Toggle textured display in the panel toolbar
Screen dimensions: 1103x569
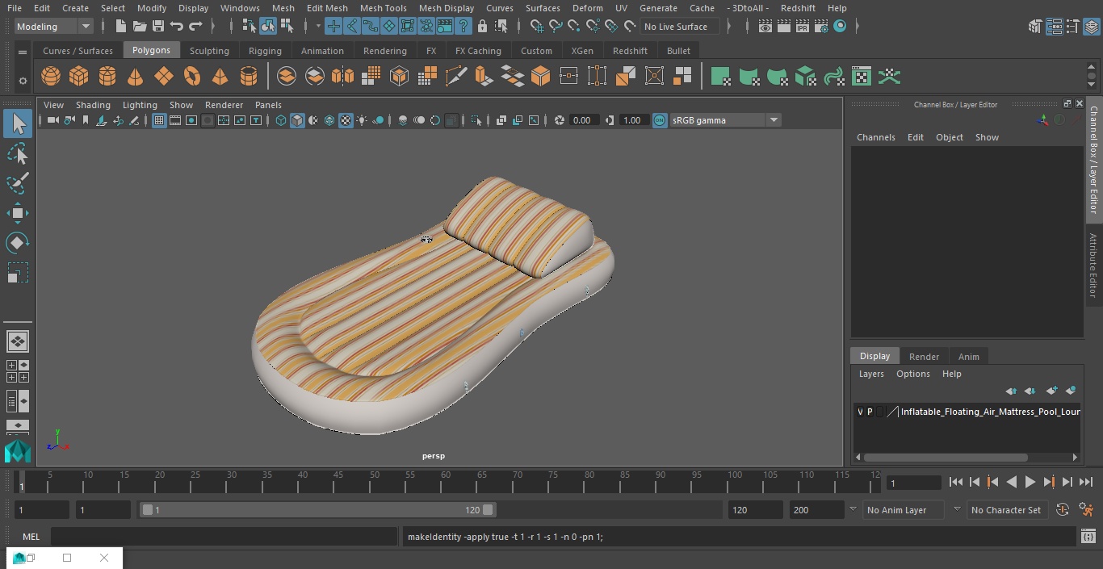click(x=346, y=120)
